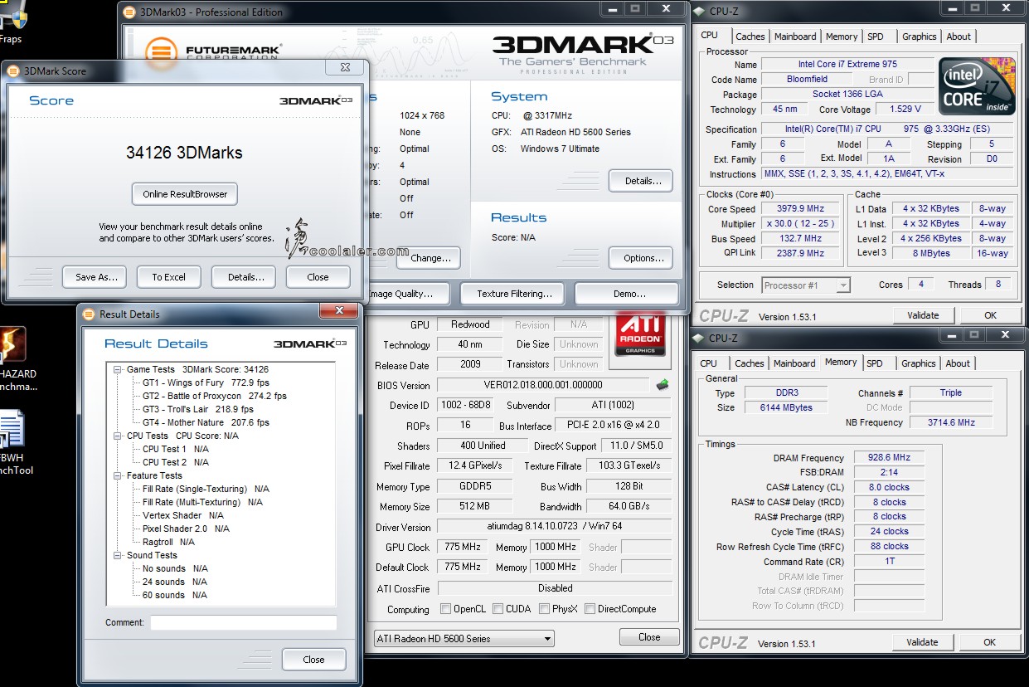Click the ATI Radeon logo in GPU-Z
1029x687 pixels.
(640, 336)
